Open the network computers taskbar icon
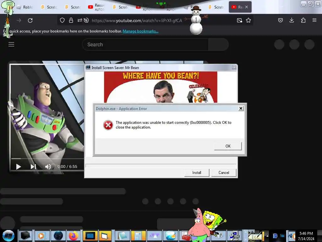The height and width of the screenshot is (242, 322). point(234,236)
